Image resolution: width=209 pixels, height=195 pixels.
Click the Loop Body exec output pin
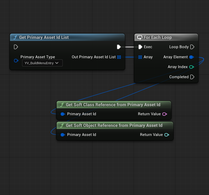(192, 47)
